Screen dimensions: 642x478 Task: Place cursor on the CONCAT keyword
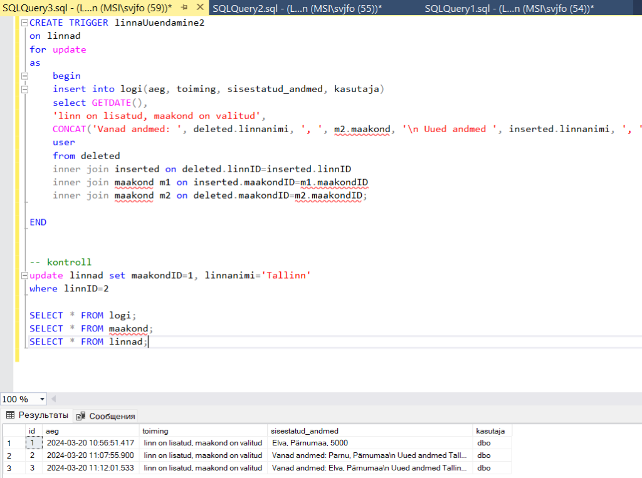pyautogui.click(x=69, y=129)
